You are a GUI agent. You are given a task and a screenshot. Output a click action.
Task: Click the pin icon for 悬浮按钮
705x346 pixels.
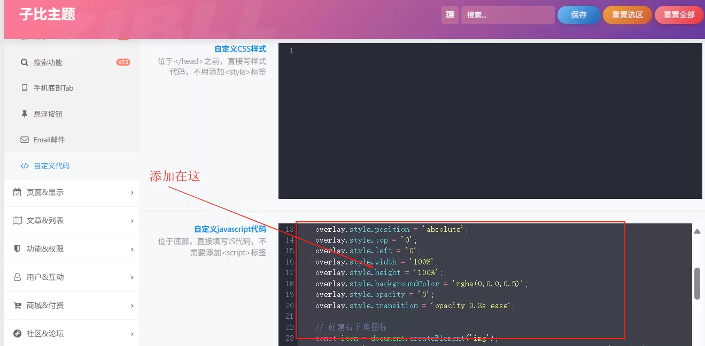(x=25, y=114)
